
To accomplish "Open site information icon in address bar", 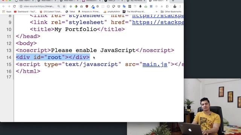I will tap(21, 6).
